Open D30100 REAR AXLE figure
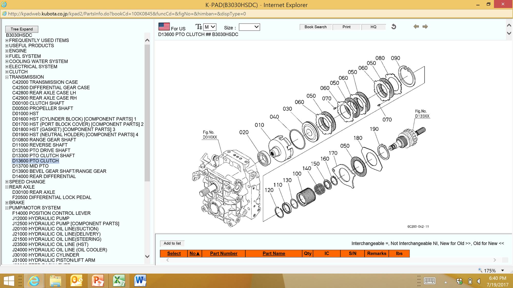 [34, 192]
